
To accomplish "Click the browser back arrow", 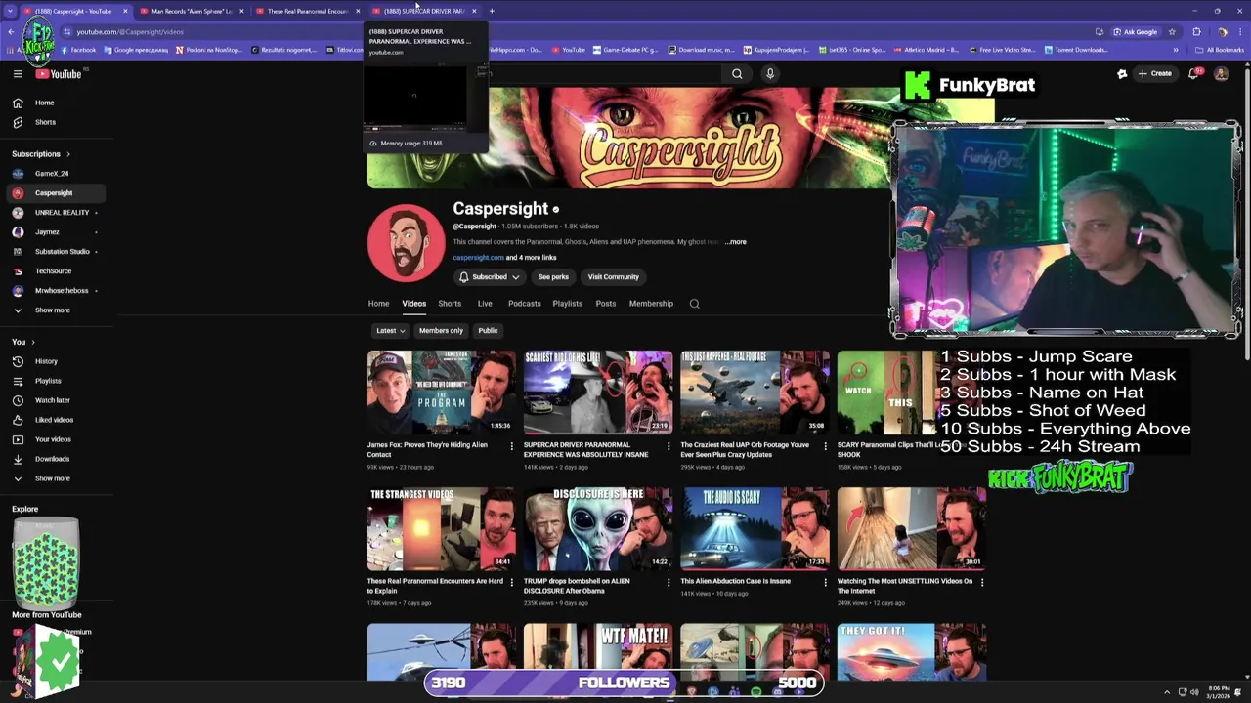I will (x=11, y=31).
